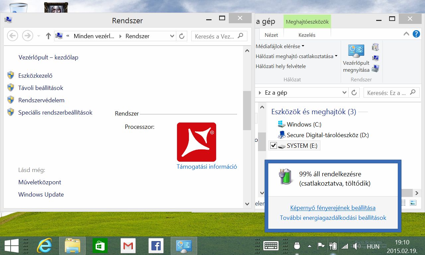
Task: Open Vezérlőpult – kezdőlap link
Action: (x=48, y=57)
